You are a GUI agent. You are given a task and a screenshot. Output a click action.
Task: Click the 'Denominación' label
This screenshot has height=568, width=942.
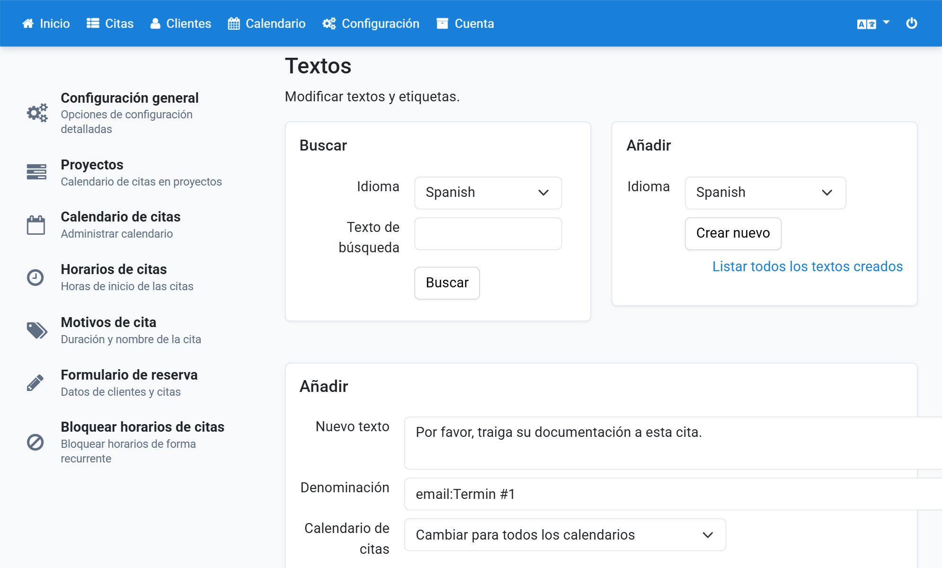tap(345, 488)
